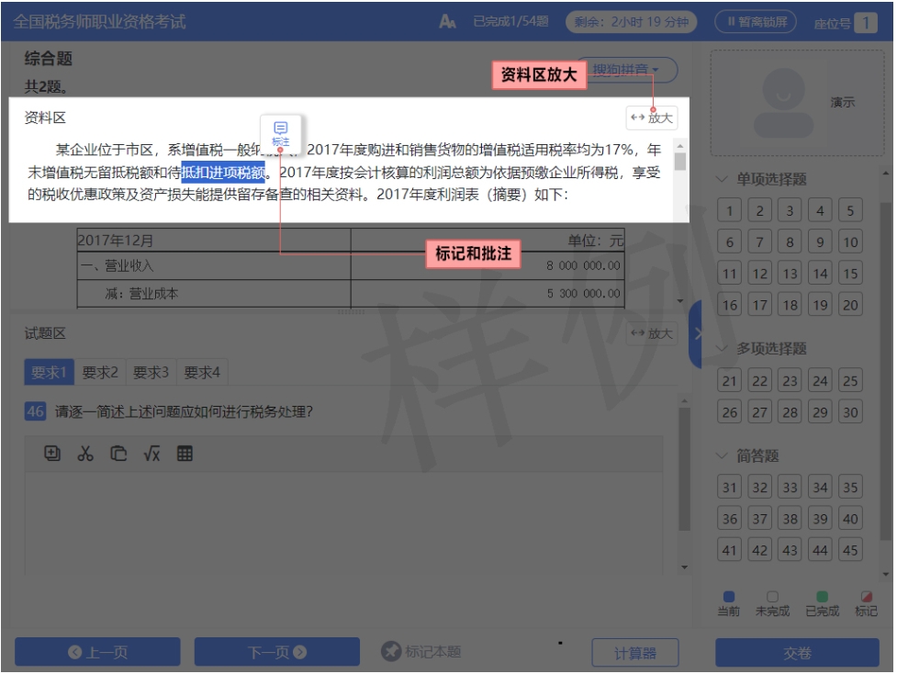
Task: Collapse the 单项选择题 section
Action: coord(723,179)
